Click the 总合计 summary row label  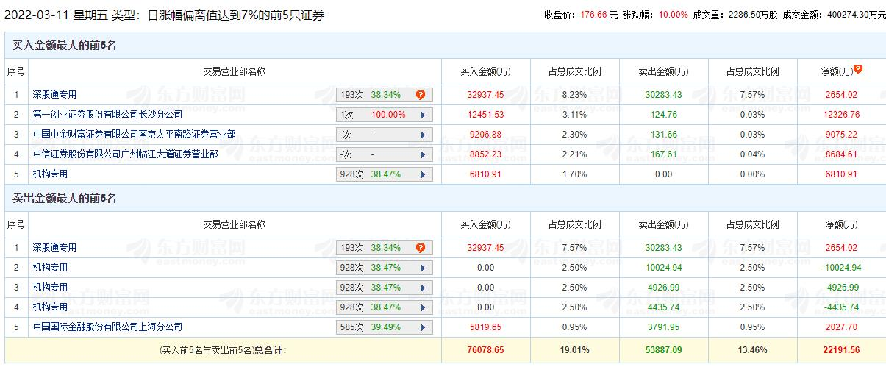223,351
